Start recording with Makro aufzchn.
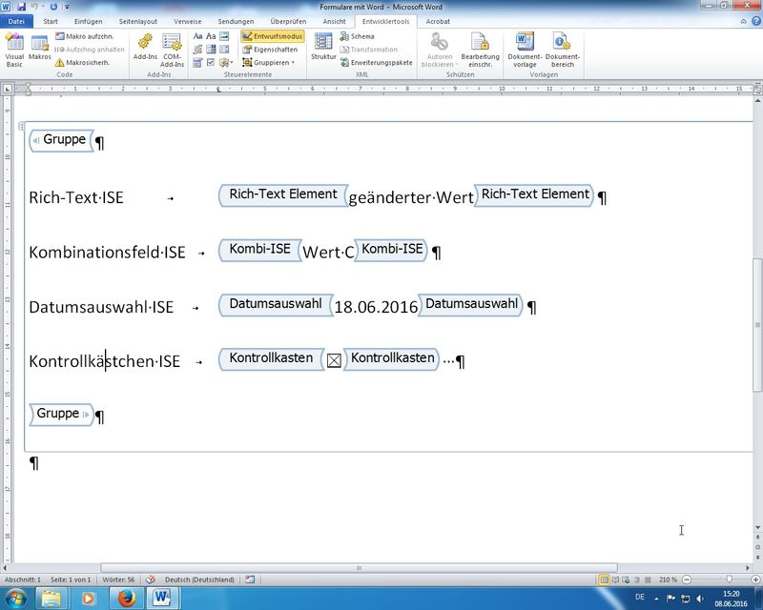This screenshot has height=610, width=763. click(x=85, y=36)
